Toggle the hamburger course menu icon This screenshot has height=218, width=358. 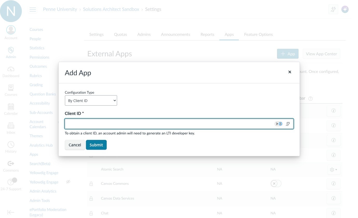[x=33, y=10]
